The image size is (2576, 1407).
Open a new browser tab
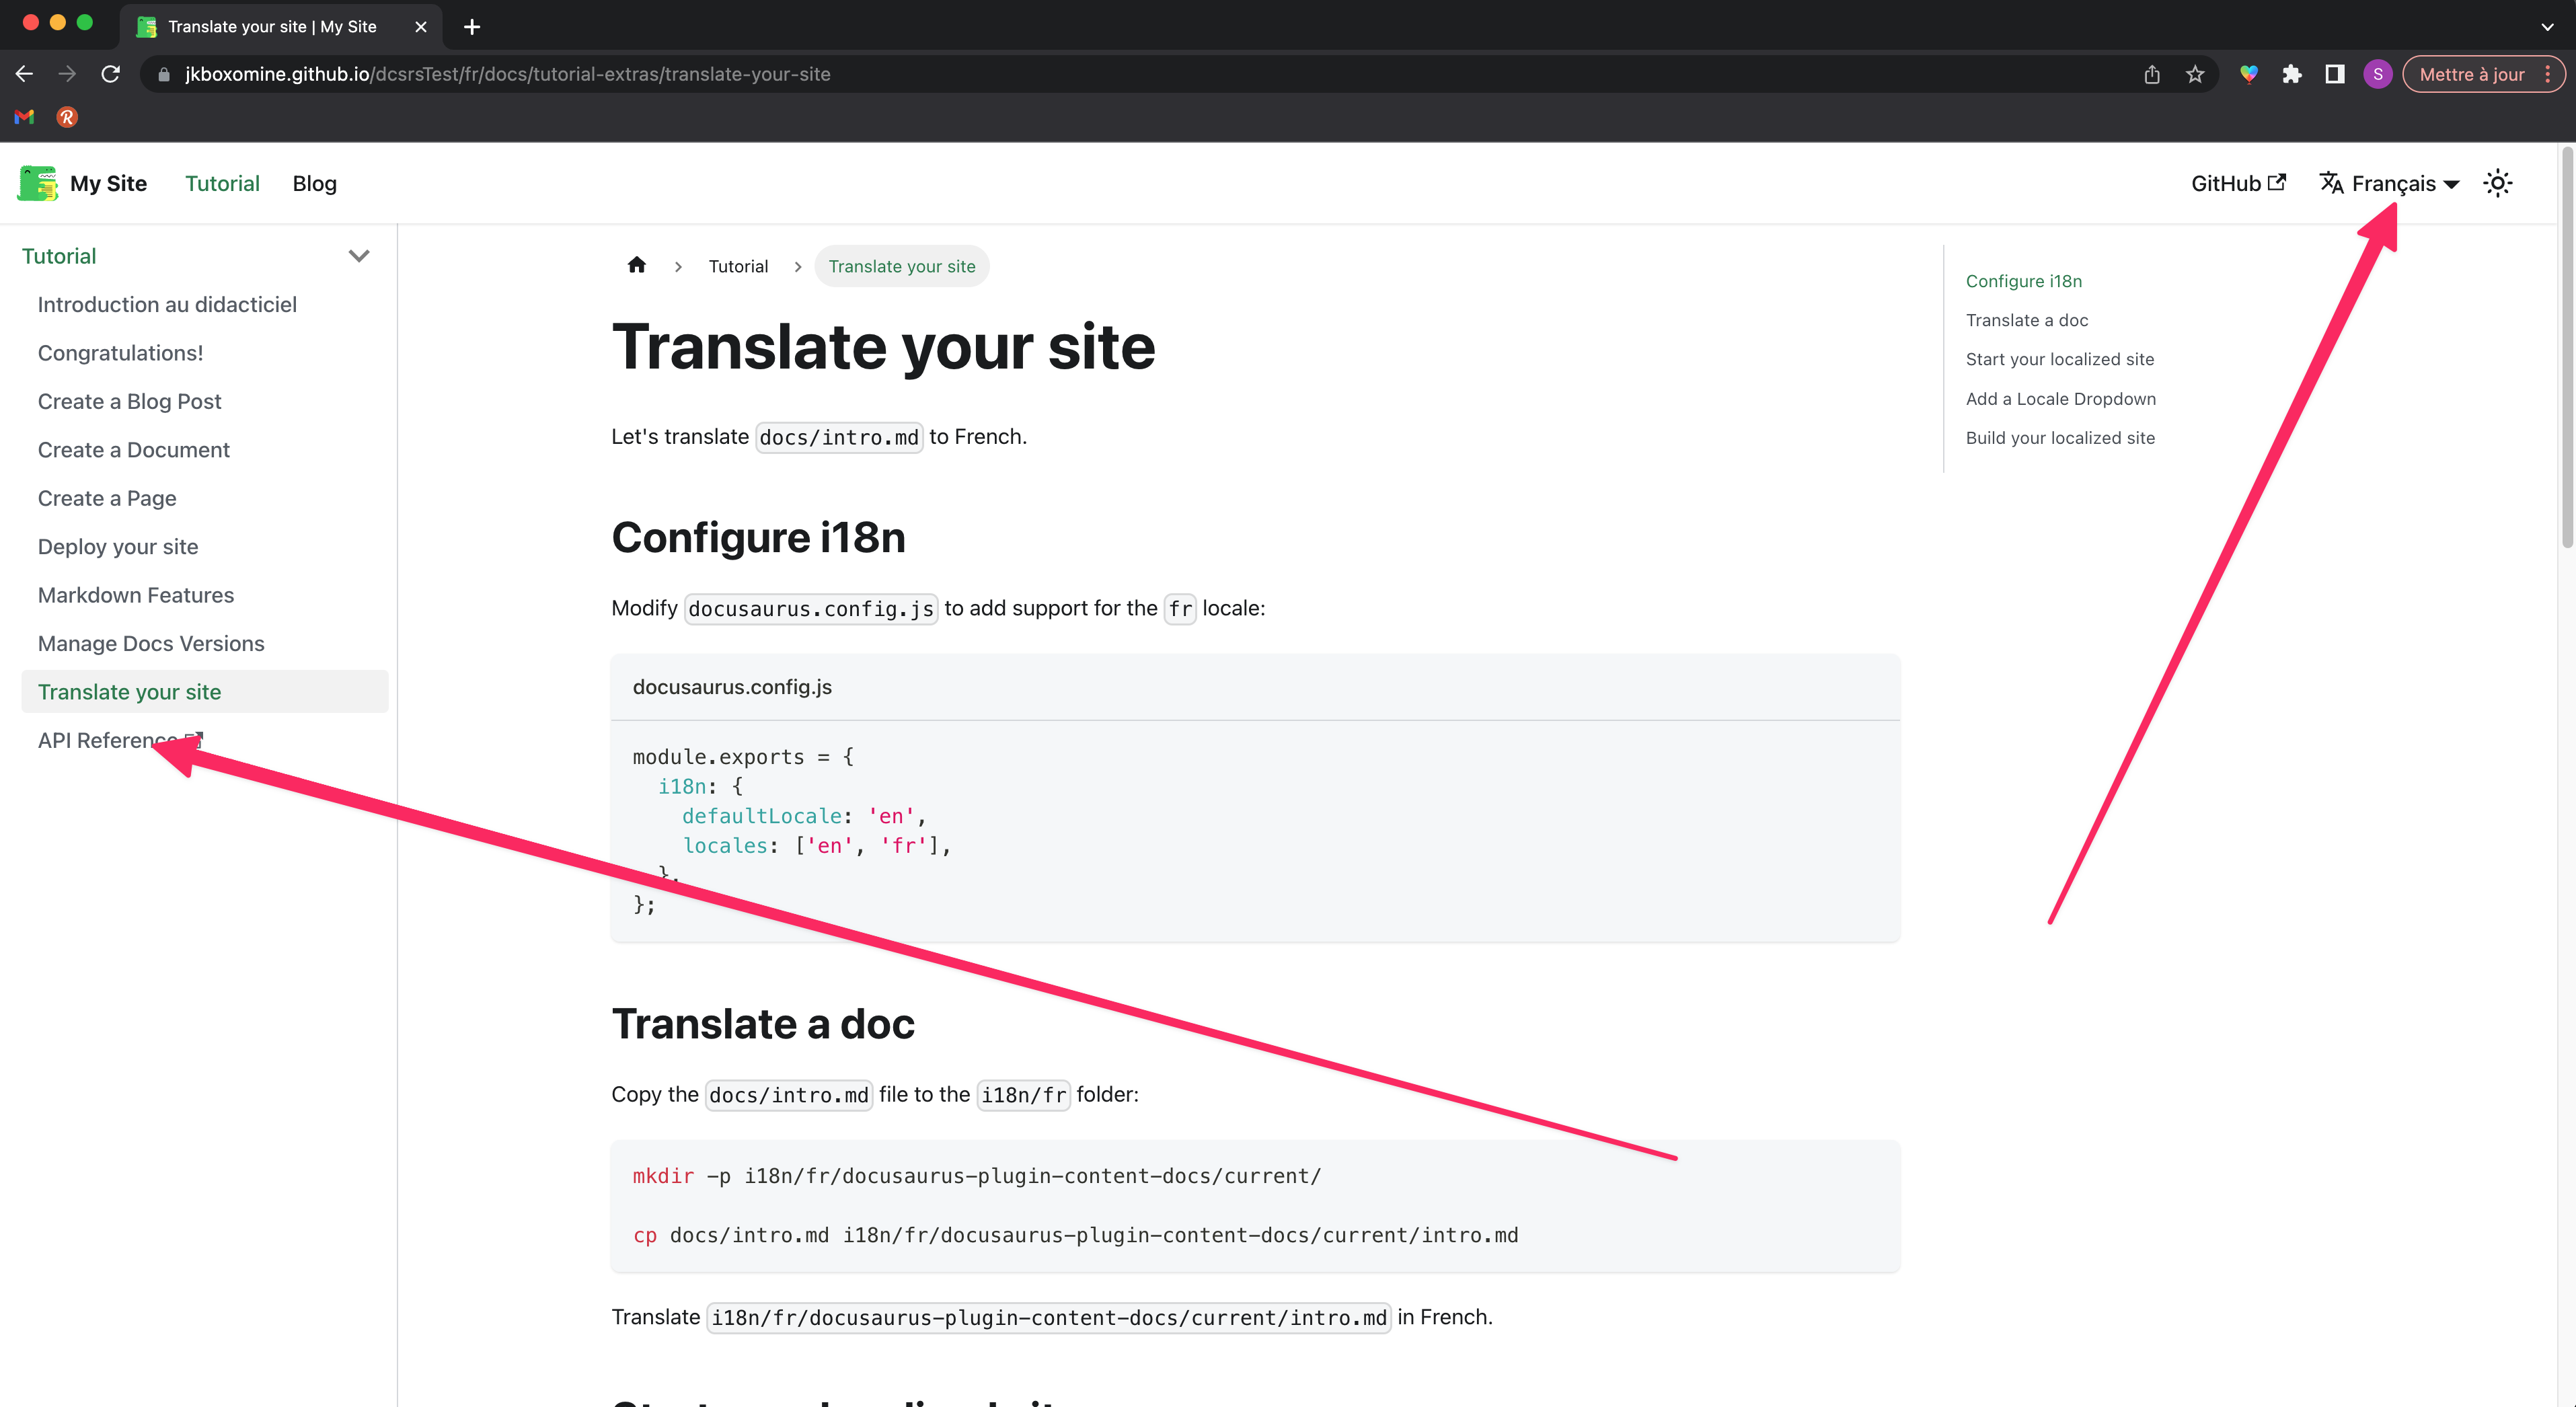coord(472,26)
